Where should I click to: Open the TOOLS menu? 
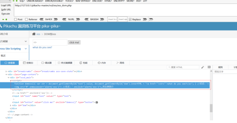coord(69,1)
